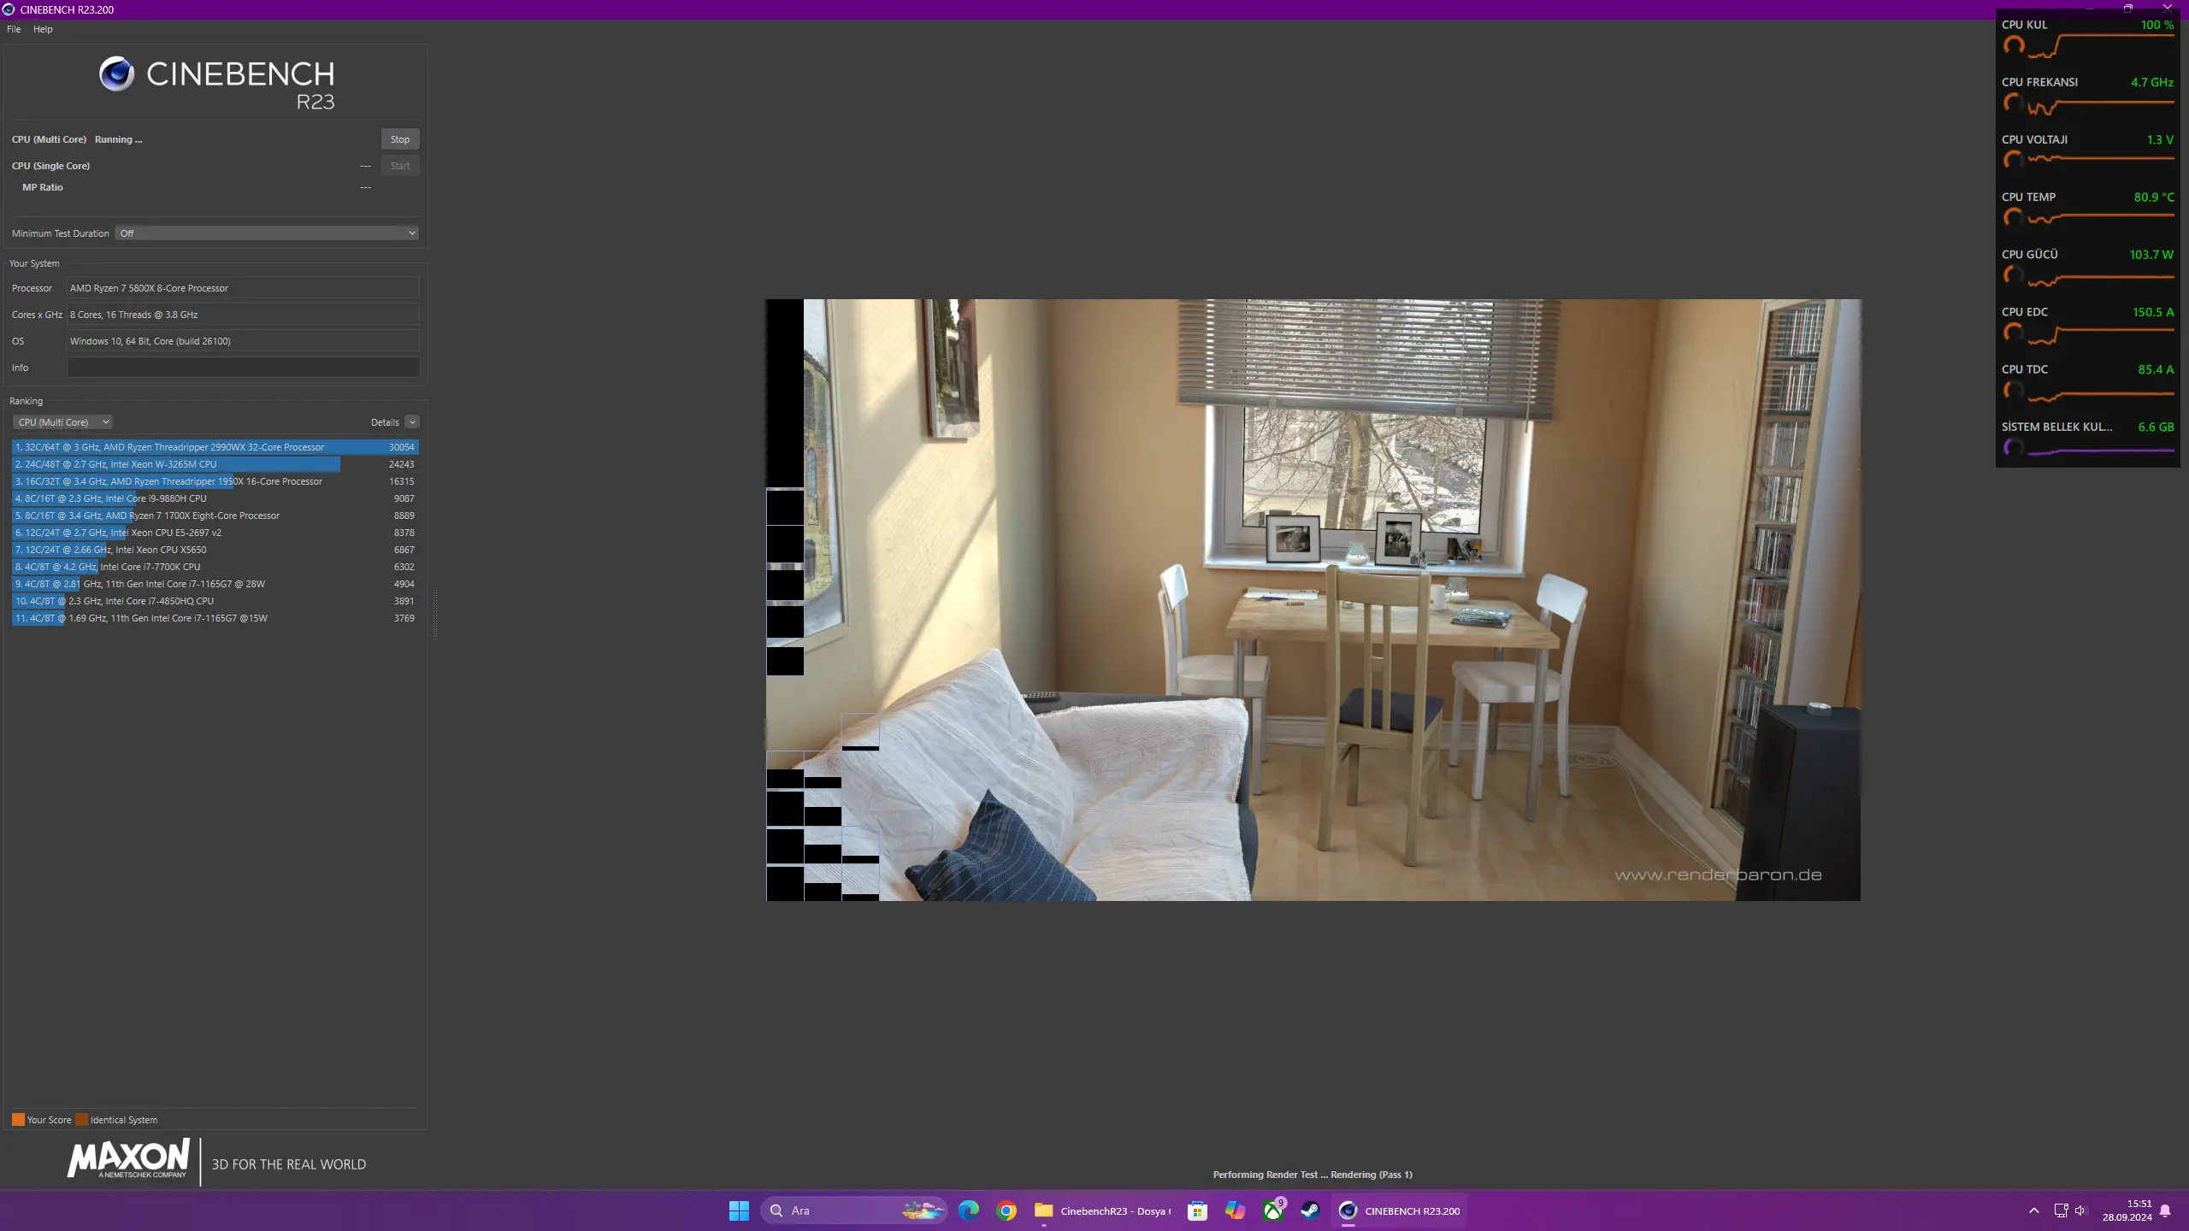The width and height of the screenshot is (2189, 1231).
Task: Click the Your Score orange legend swatch
Action: coord(18,1120)
